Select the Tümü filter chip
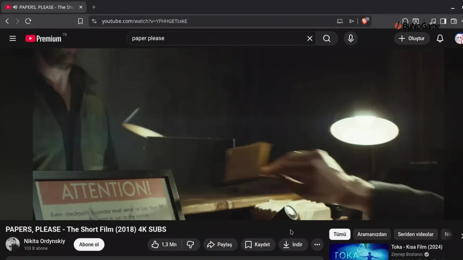This screenshot has width=463, height=260. [340, 234]
